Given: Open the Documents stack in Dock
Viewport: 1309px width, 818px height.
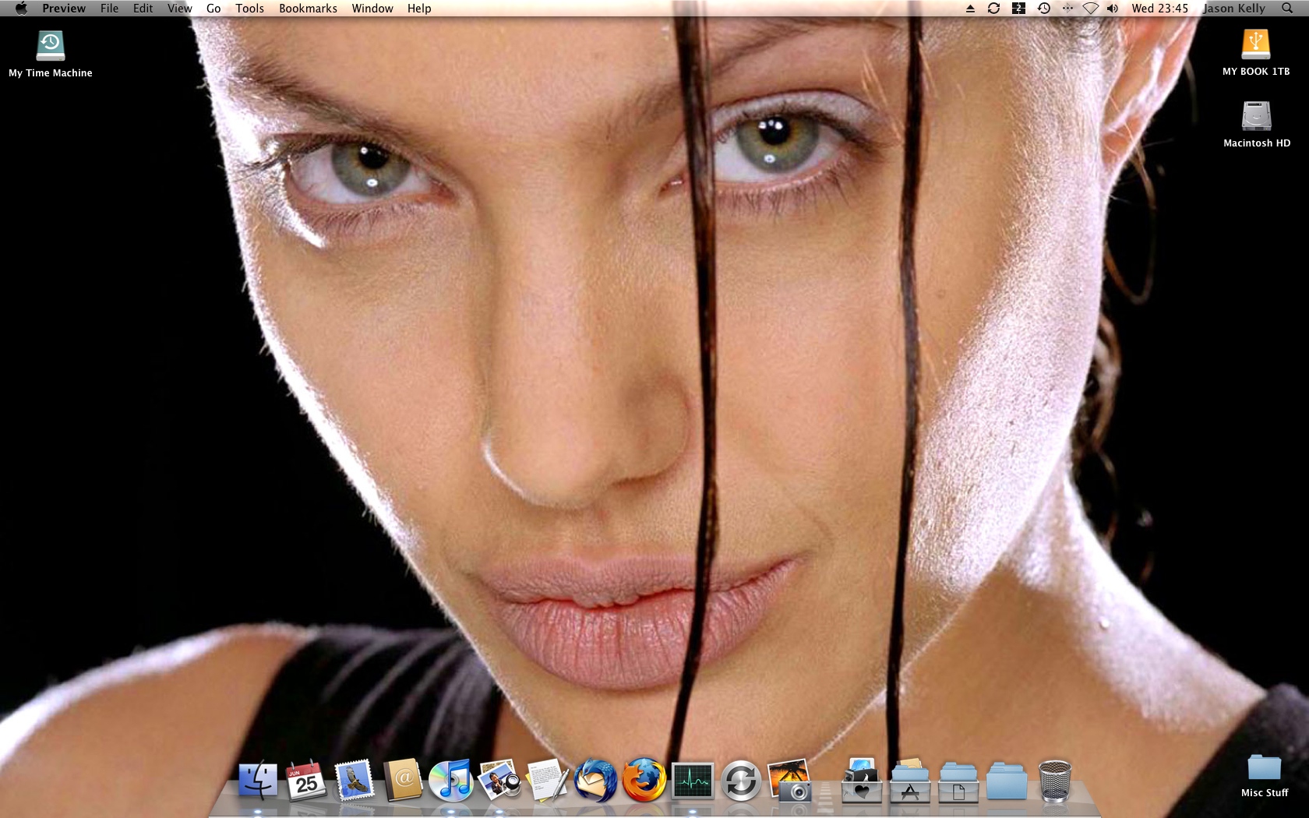Looking at the screenshot, I should point(958,781).
